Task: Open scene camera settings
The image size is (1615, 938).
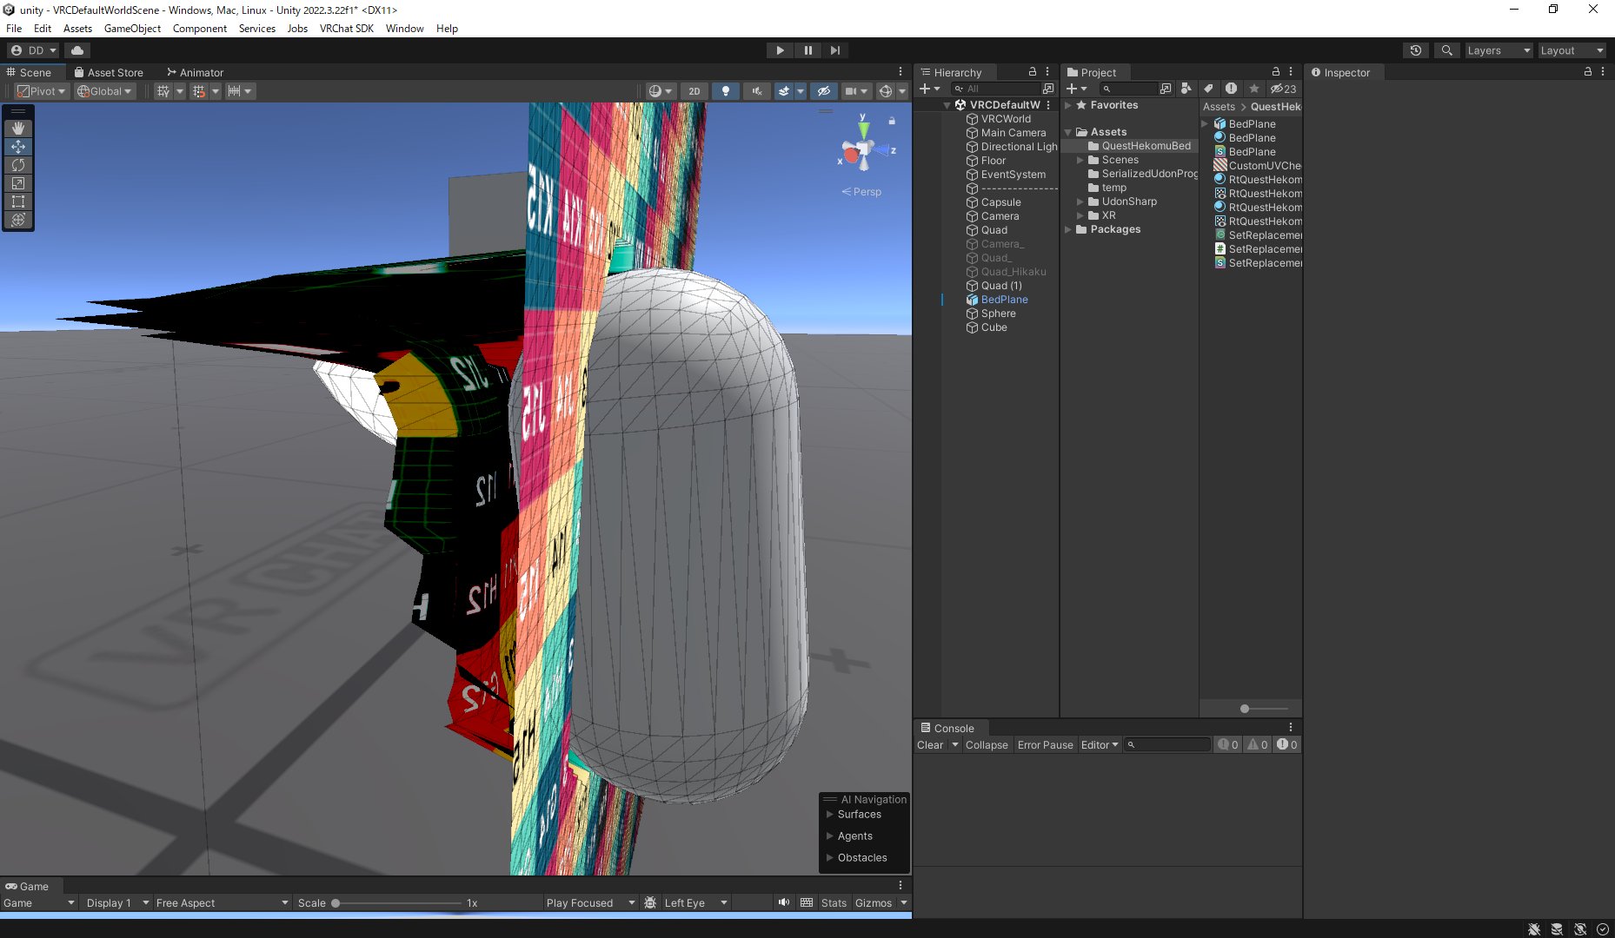Action: [x=851, y=91]
